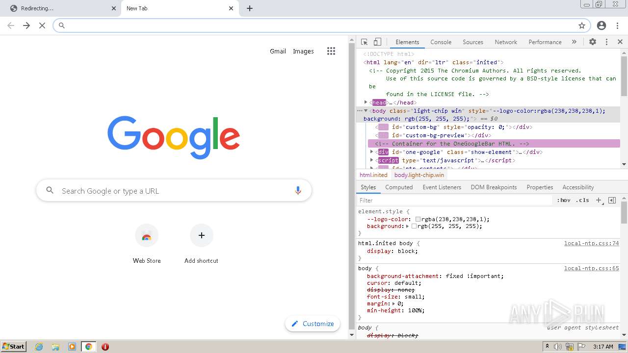Switch to the Performance tab
The width and height of the screenshot is (628, 353).
545,42
